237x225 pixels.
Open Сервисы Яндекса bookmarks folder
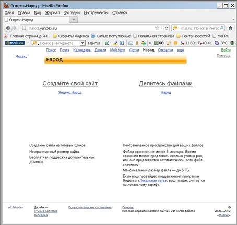tap(71, 36)
